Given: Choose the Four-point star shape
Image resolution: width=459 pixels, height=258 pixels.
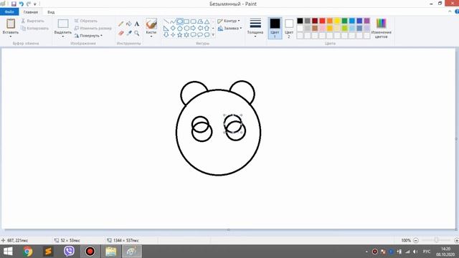Looking at the screenshot, I should tap(173, 35).
